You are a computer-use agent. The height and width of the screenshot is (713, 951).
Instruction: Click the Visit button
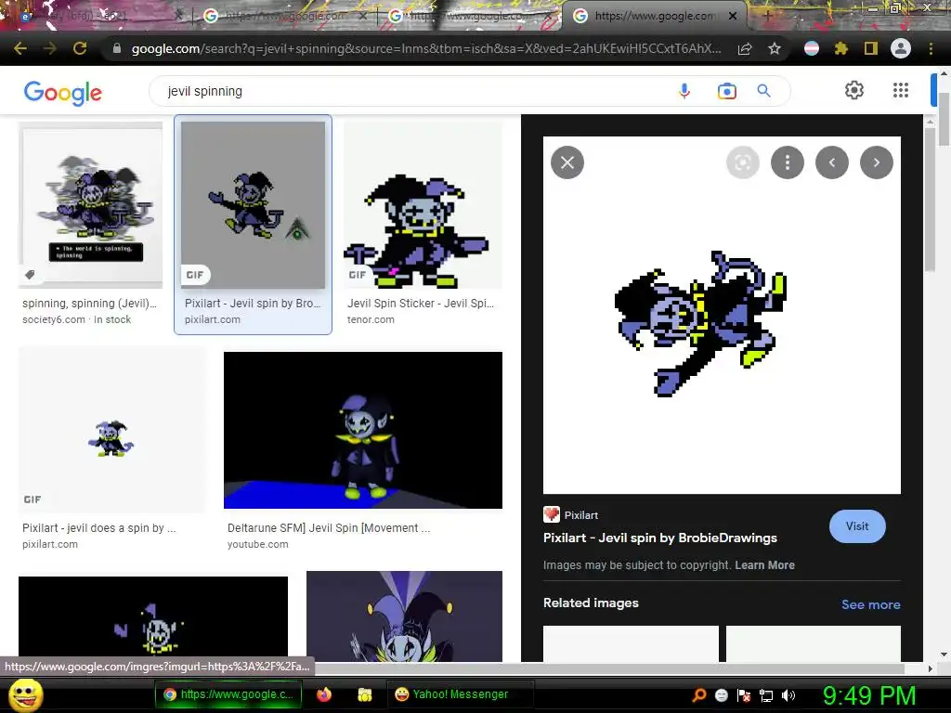click(x=857, y=526)
